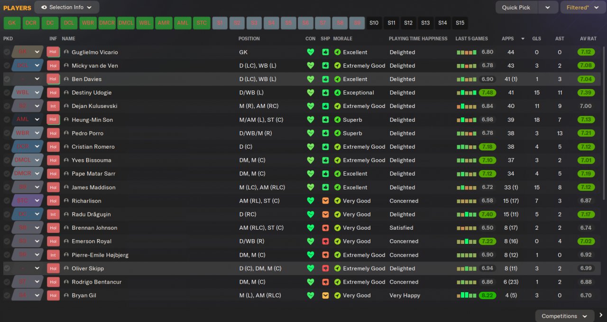Click Richarlison's Hol info badge
Image resolution: width=607 pixels, height=322 pixels.
point(53,201)
